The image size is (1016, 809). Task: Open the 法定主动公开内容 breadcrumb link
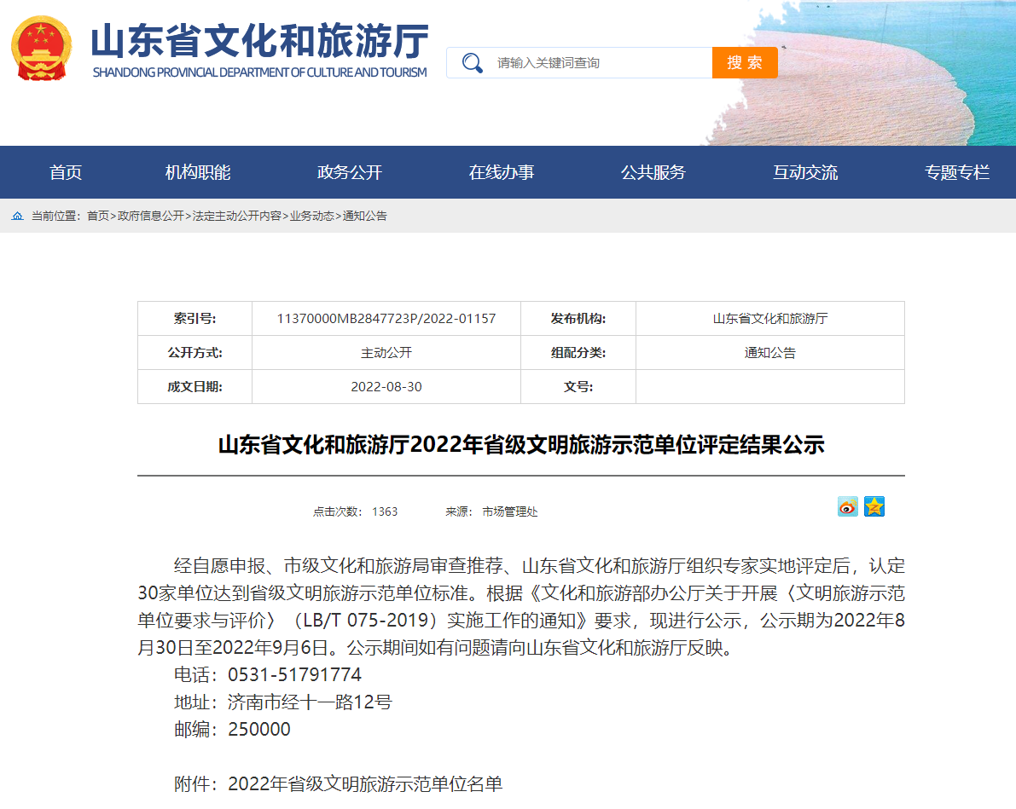pos(236,216)
